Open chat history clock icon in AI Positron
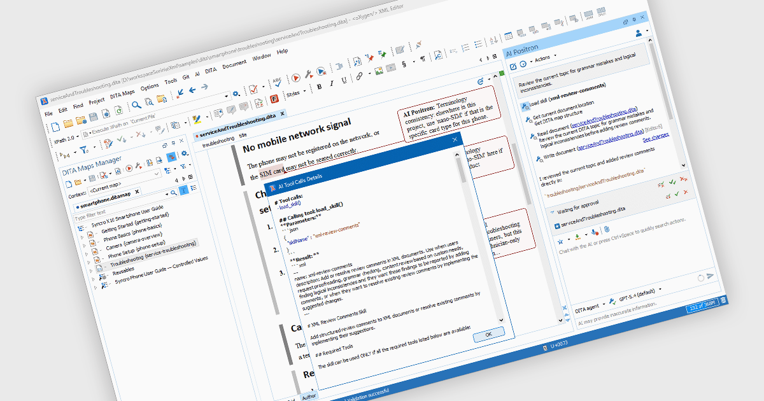 pyautogui.click(x=523, y=64)
